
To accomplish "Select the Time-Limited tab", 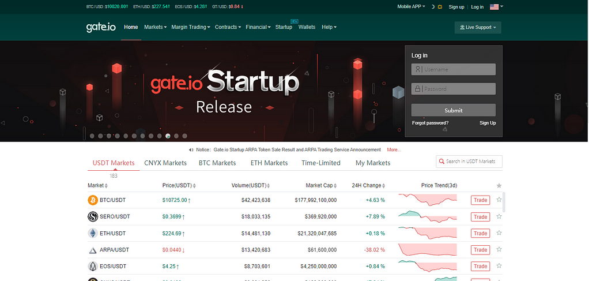I will click(x=321, y=163).
